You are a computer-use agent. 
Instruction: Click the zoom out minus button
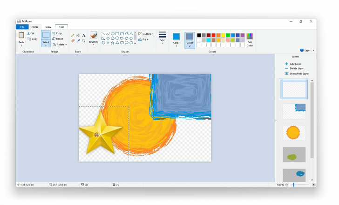(287, 185)
